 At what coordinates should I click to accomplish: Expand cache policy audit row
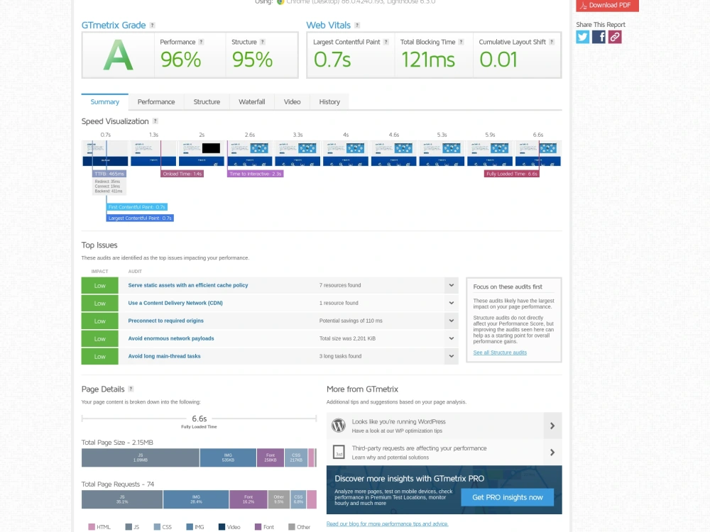(452, 285)
